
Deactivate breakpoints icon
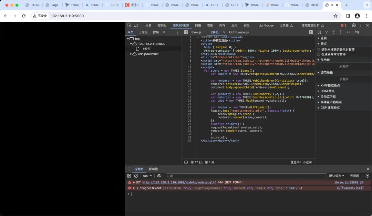pos(357,32)
